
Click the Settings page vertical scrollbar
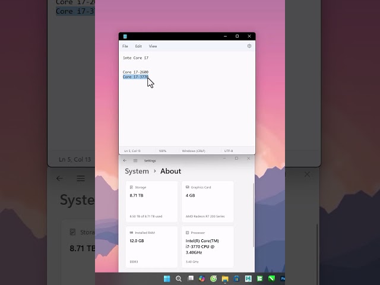click(254, 215)
